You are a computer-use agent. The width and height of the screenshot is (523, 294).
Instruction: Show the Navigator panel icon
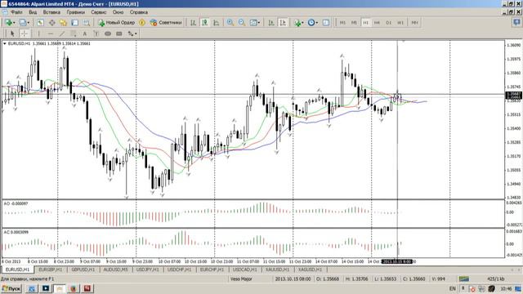[x=63, y=23]
